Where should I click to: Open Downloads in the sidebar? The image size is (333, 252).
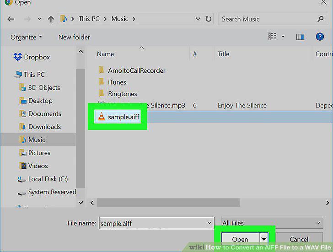(x=40, y=127)
